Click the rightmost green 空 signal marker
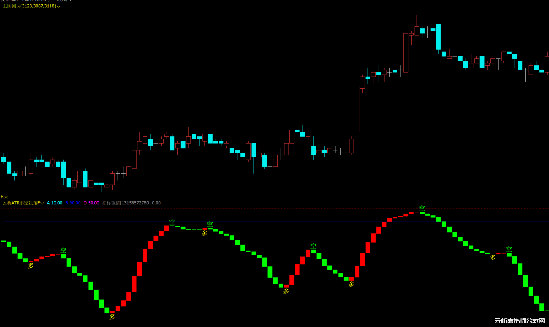 click(x=509, y=249)
